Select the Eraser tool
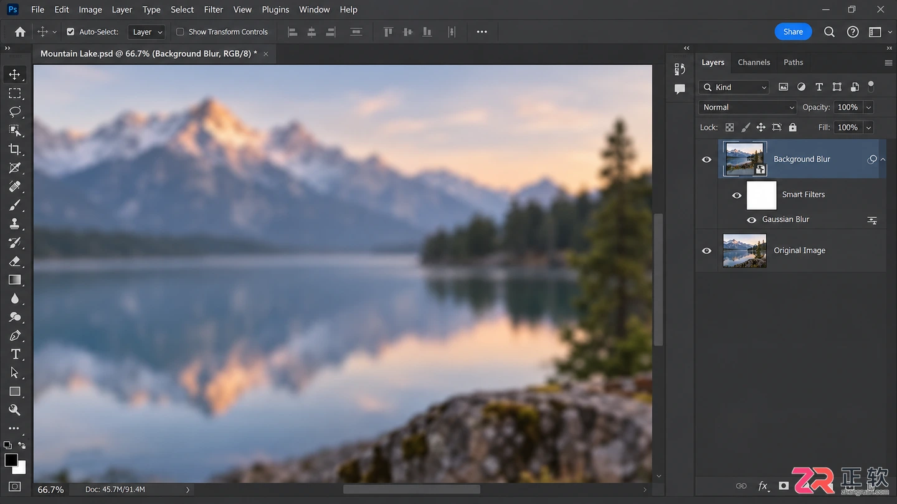The width and height of the screenshot is (897, 504). click(15, 261)
